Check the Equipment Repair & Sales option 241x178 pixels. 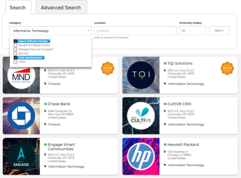pos(15,45)
